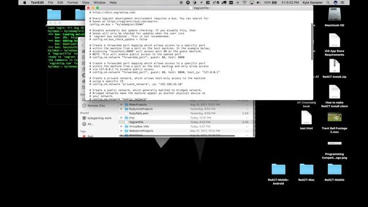Select the ReACT-Mac folder
The image size is (368, 207).
(306, 169)
